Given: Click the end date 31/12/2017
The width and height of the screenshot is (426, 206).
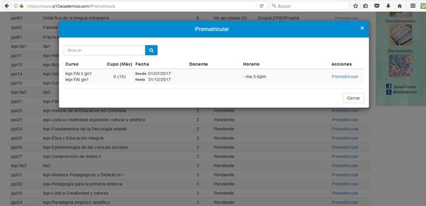Looking at the screenshot, I should (159, 80).
